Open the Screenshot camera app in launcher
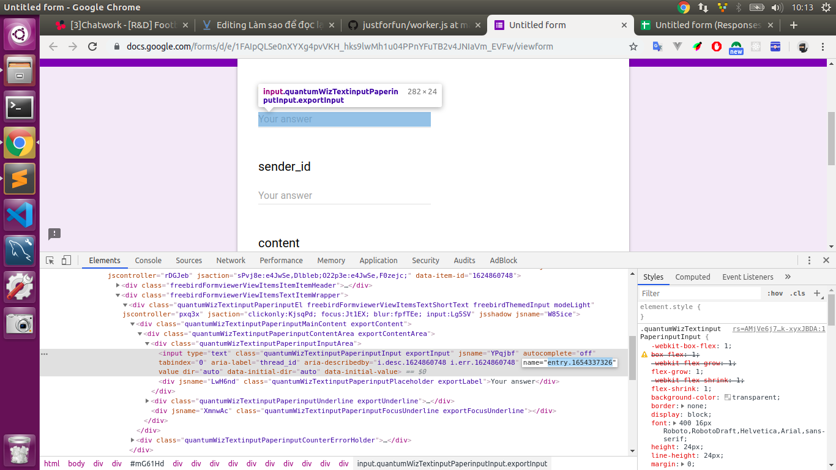The height and width of the screenshot is (470, 836). (20, 323)
